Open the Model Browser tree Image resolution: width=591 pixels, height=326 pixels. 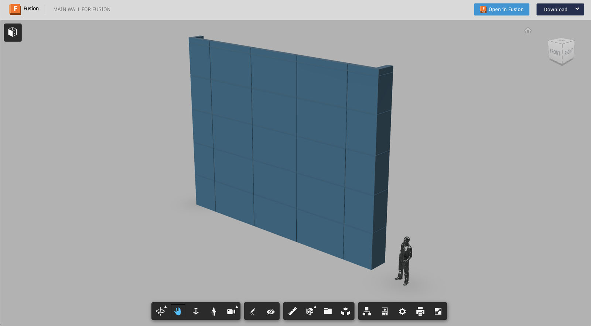click(x=367, y=311)
